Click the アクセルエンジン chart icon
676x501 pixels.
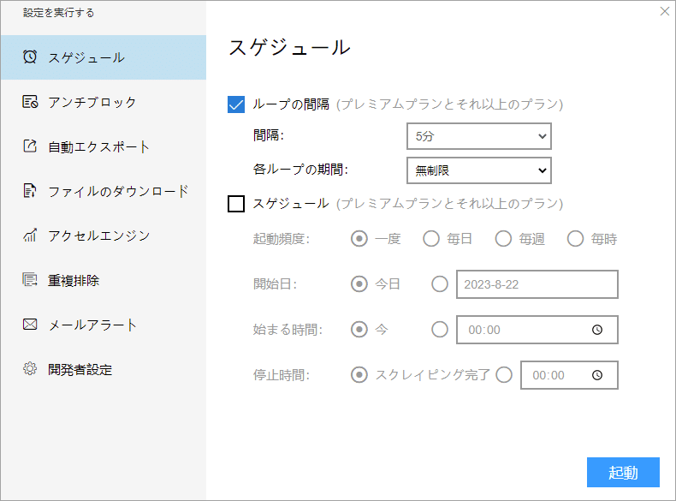pos(30,236)
